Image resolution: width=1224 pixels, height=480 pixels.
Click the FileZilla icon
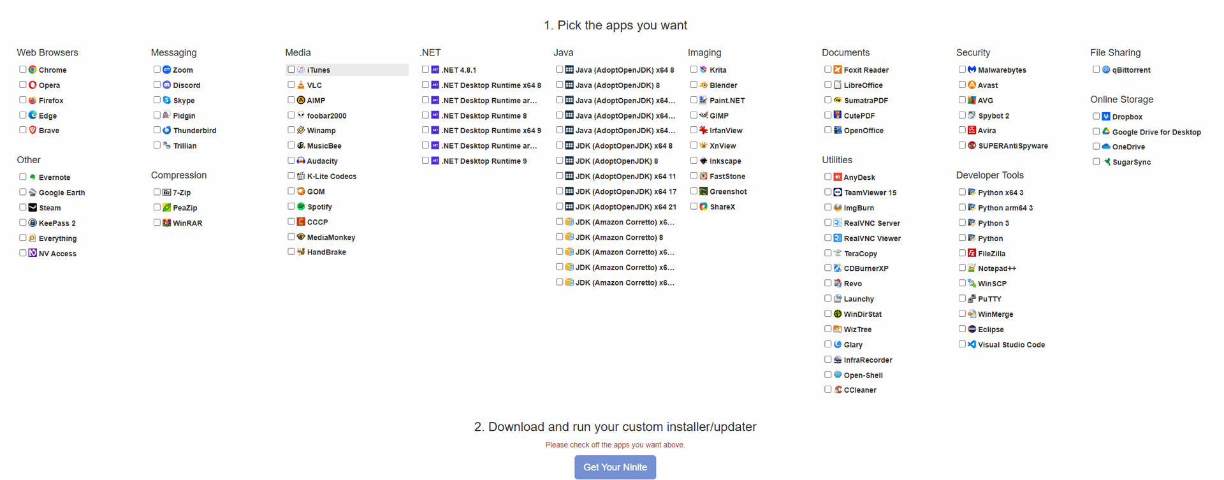click(x=972, y=253)
